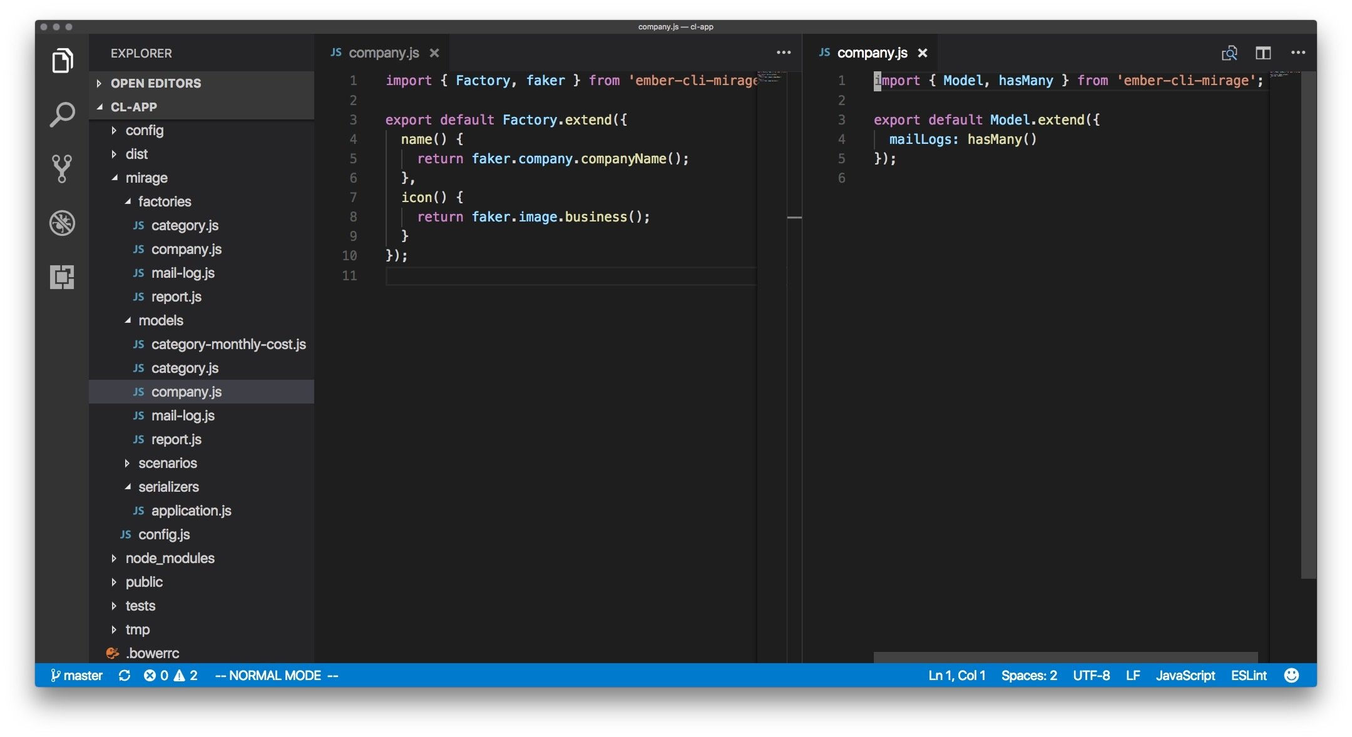Viewport: 1352px width, 737px height.
Task: Click the feedback smiley icon
Action: coord(1291,676)
